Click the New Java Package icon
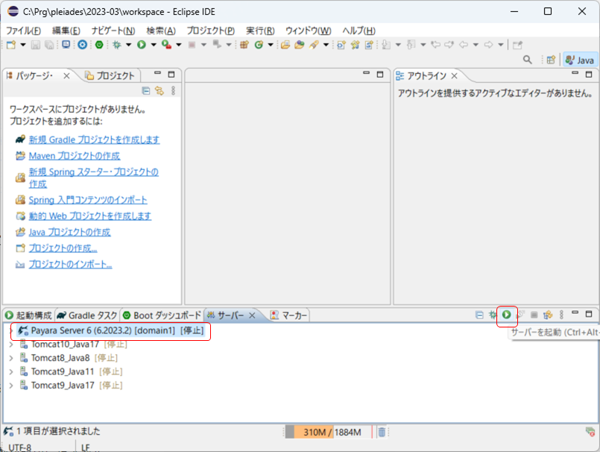 [x=244, y=45]
